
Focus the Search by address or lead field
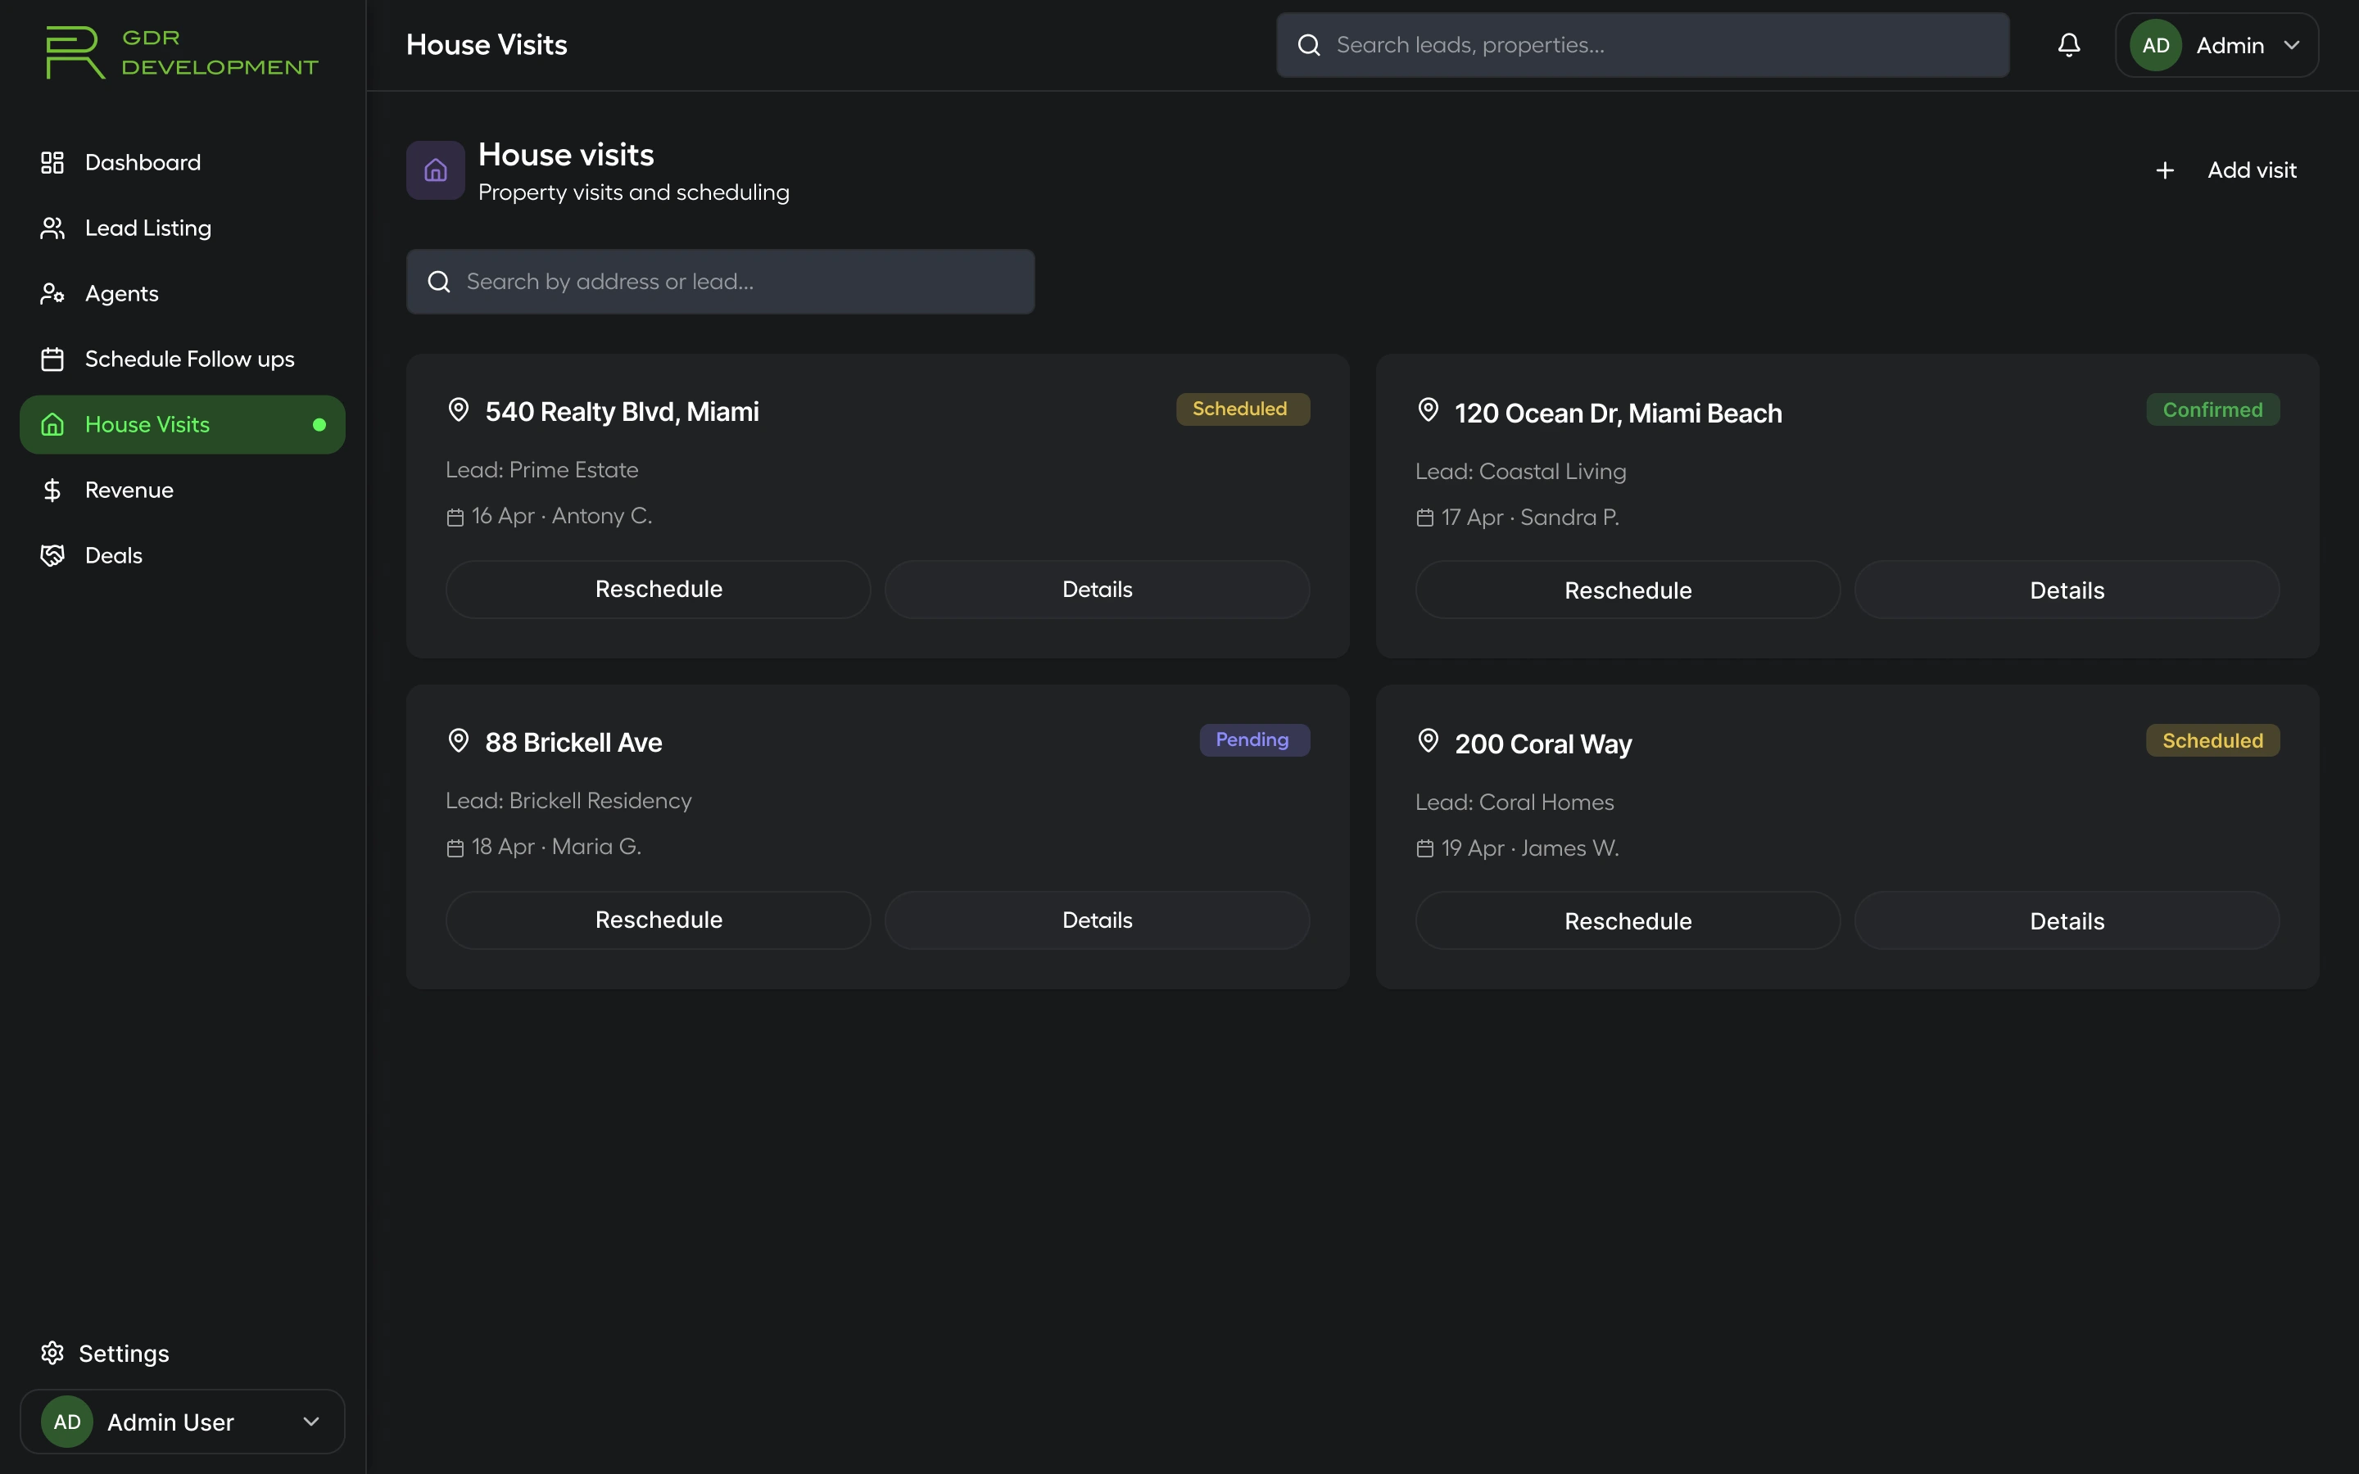point(722,282)
